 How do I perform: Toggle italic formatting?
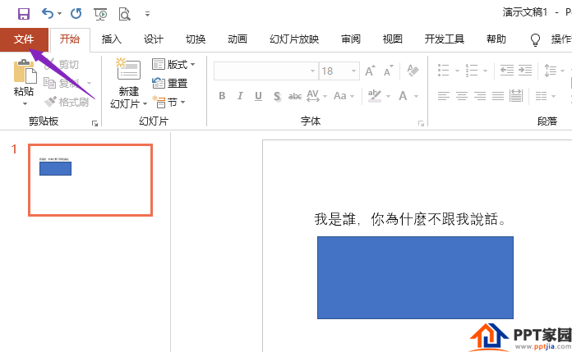[x=240, y=96]
